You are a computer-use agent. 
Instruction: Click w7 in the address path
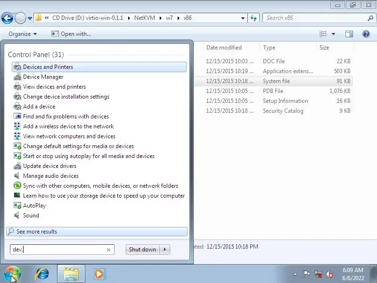169,18
